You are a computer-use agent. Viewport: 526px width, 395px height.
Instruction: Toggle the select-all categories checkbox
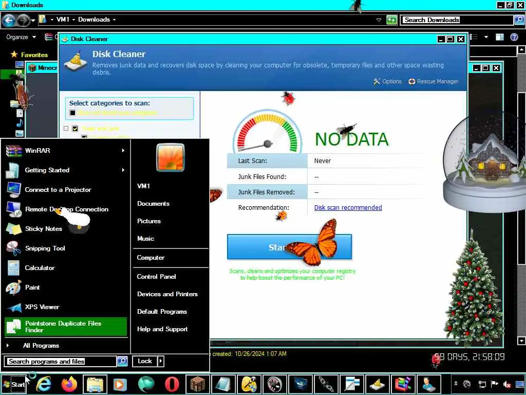coord(72,113)
